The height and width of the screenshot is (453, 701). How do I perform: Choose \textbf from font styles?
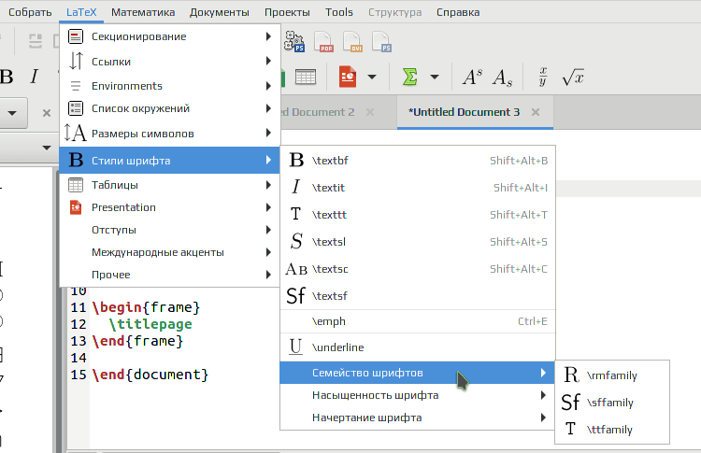pos(418,161)
